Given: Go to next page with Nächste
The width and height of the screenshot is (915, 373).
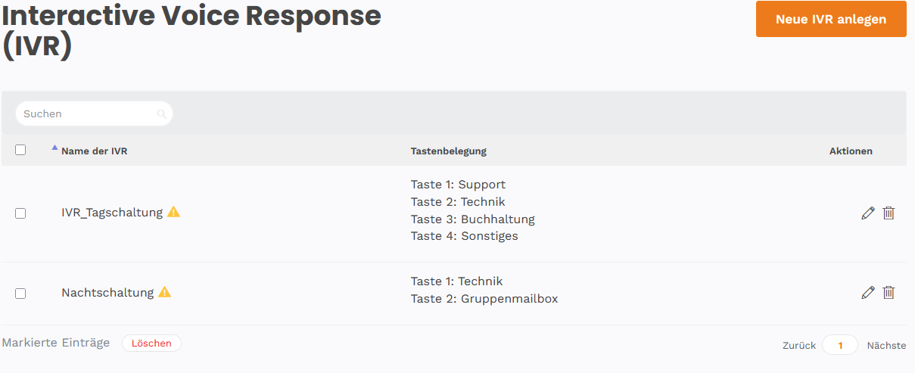Looking at the screenshot, I should point(886,345).
